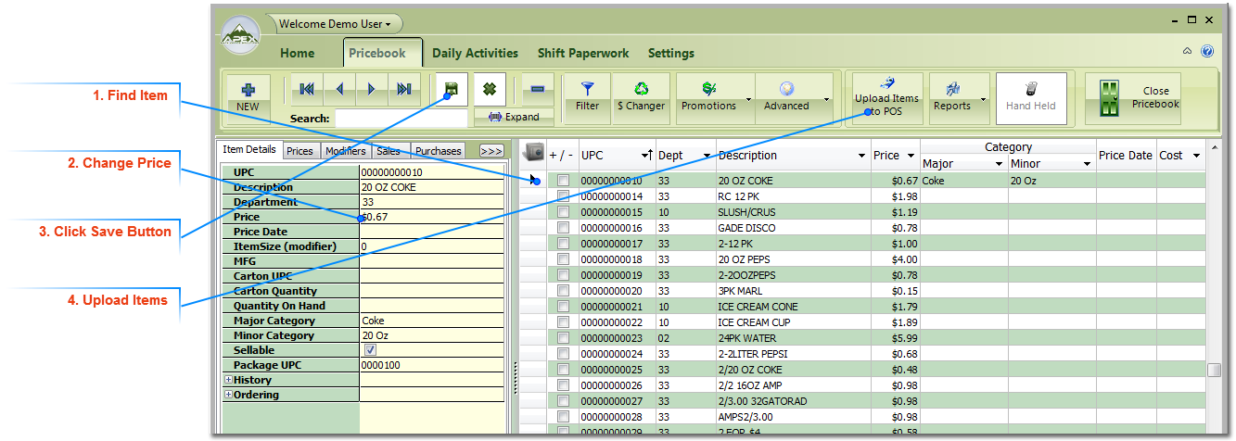Screen dimensions: 1236x441
Task: Go to next record arrow
Action: pyautogui.click(x=372, y=89)
